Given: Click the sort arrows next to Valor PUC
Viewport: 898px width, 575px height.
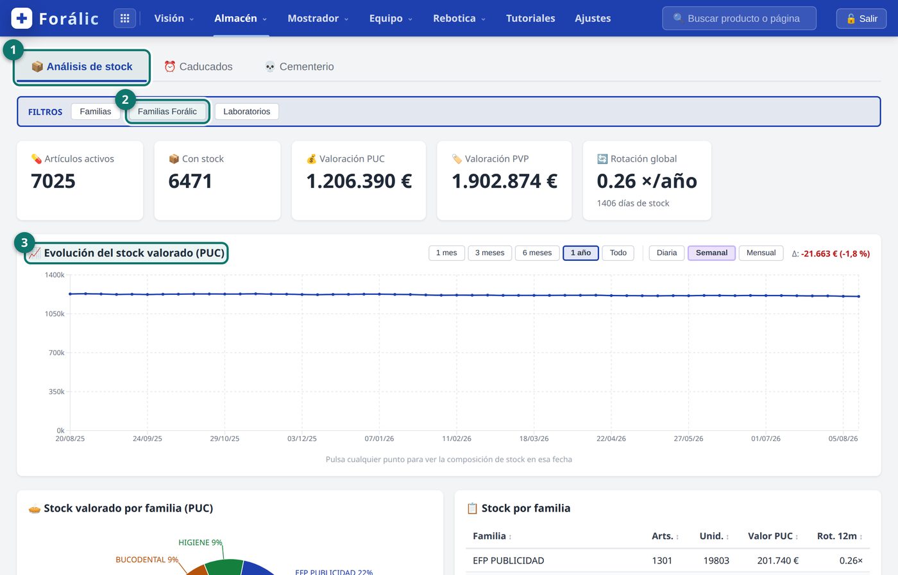Looking at the screenshot, I should coord(797,537).
